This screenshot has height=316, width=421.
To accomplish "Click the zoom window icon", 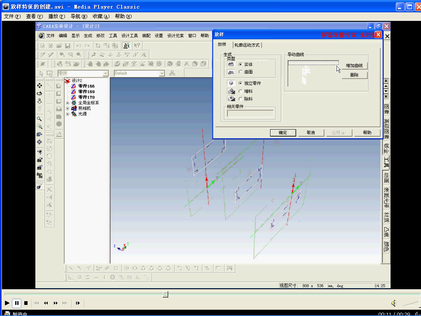I will [x=39, y=127].
